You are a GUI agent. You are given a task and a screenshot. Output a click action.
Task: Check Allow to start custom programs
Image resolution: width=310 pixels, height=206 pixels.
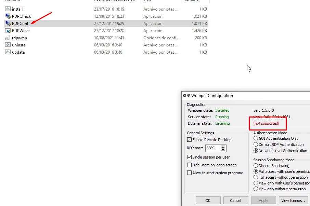coord(190,173)
